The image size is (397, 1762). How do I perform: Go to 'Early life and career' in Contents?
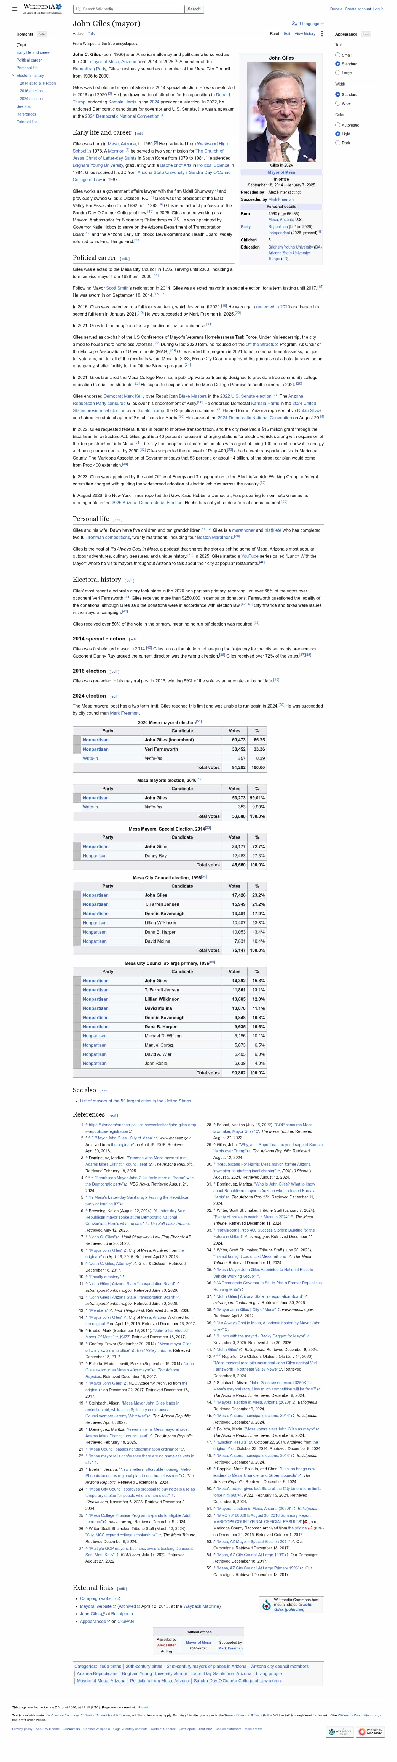(x=33, y=53)
